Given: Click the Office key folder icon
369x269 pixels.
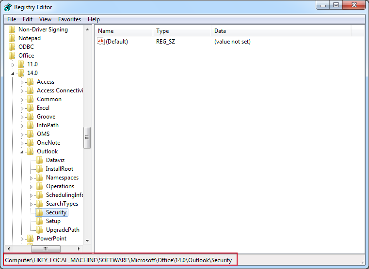Looking at the screenshot, I should click(x=12, y=56).
